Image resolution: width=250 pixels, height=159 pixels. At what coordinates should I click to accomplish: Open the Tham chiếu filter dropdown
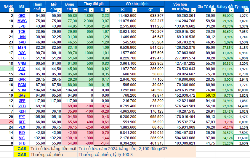[43, 10]
